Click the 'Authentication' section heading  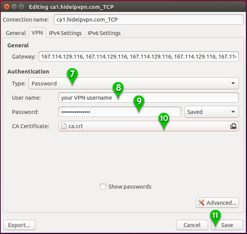tap(28, 72)
